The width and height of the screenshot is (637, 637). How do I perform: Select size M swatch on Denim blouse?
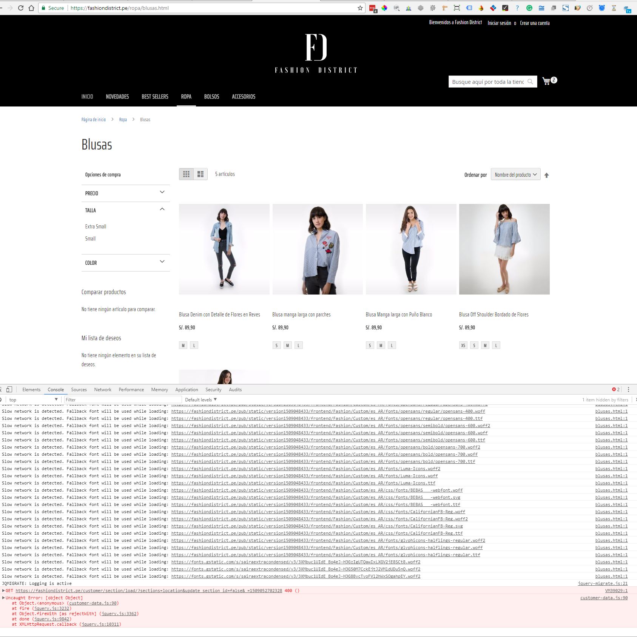tap(183, 345)
